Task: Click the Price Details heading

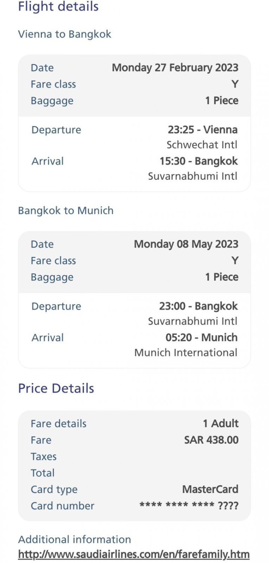Action: [56, 388]
